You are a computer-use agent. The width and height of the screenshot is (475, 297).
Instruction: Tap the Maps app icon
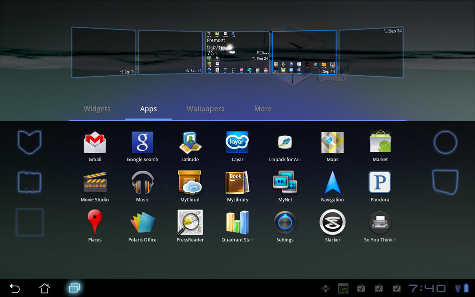click(332, 143)
